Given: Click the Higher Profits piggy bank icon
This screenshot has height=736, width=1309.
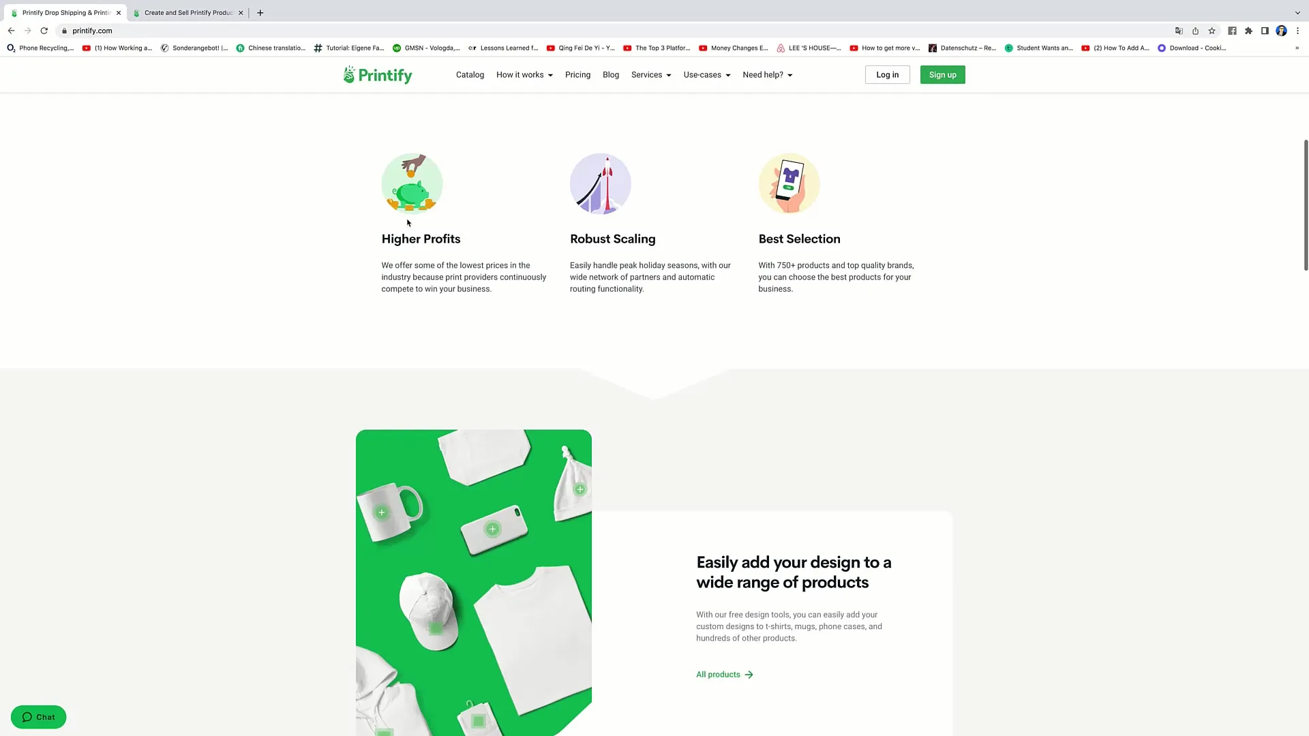Looking at the screenshot, I should coord(412,184).
